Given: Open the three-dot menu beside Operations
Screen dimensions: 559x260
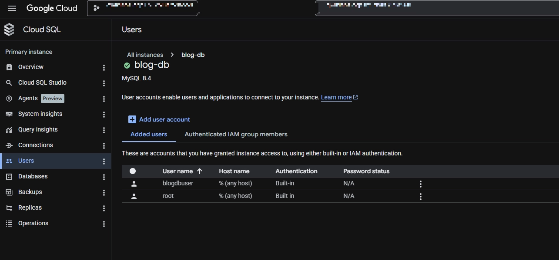Looking at the screenshot, I should pyautogui.click(x=104, y=224).
